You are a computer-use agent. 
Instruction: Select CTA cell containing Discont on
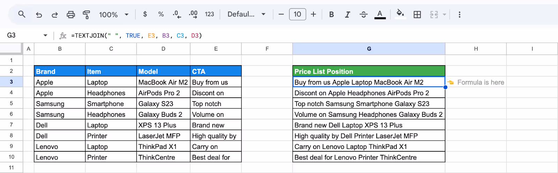[216, 93]
